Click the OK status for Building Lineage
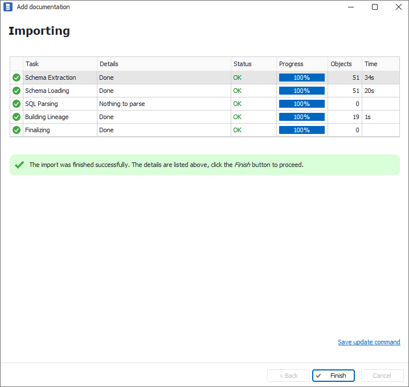This screenshot has height=387, width=409. [238, 117]
